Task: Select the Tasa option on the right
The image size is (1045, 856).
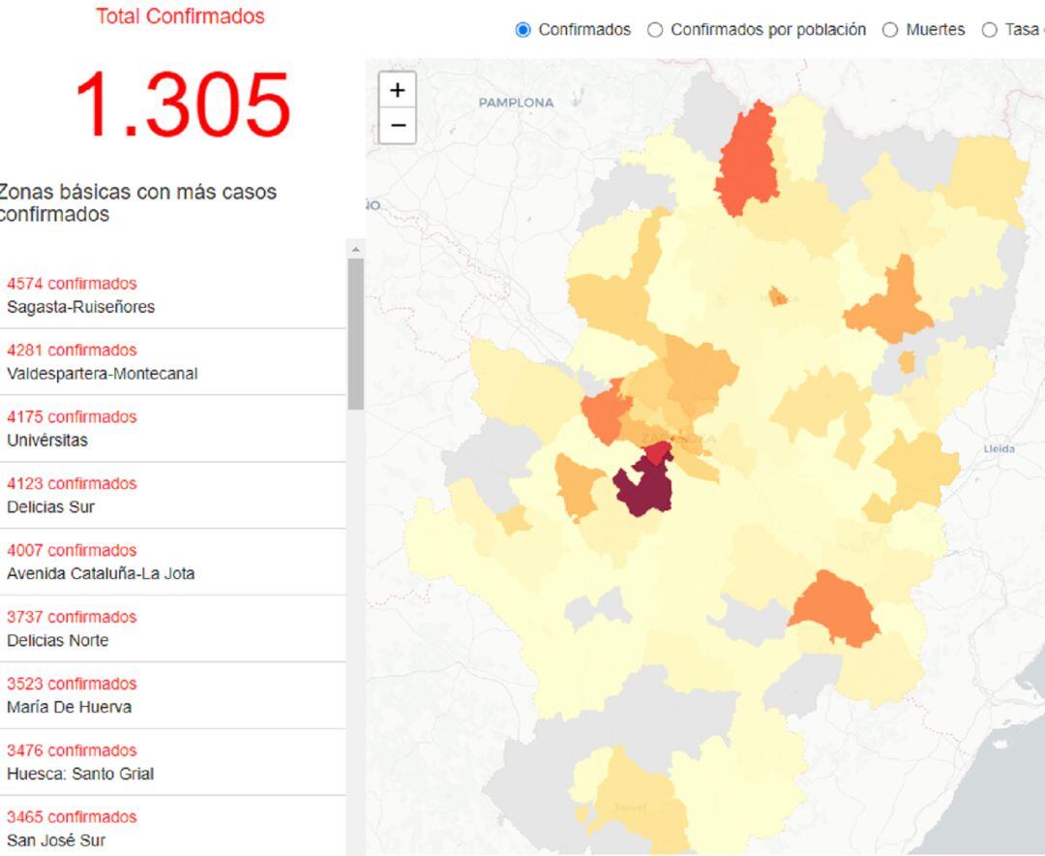Action: pyautogui.click(x=990, y=30)
